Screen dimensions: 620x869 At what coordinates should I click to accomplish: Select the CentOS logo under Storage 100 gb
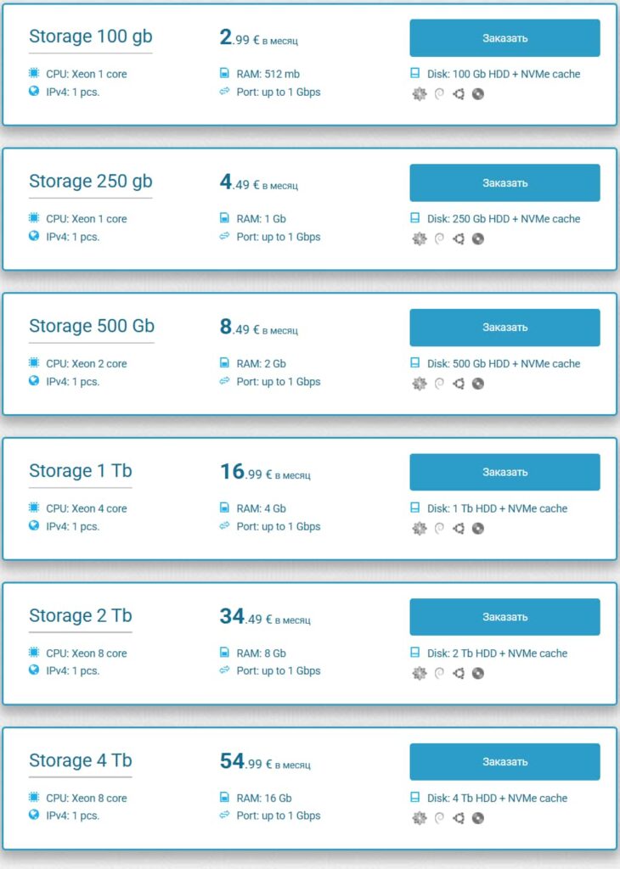[419, 94]
